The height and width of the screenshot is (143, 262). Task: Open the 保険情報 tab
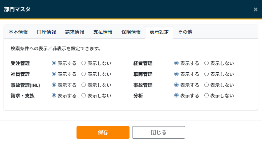(x=131, y=32)
